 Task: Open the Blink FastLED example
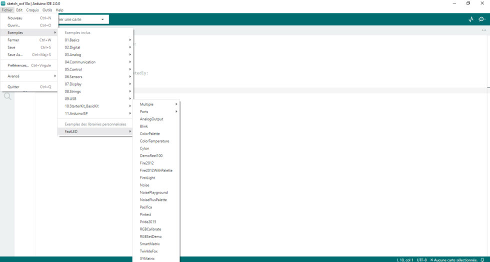[x=144, y=126]
